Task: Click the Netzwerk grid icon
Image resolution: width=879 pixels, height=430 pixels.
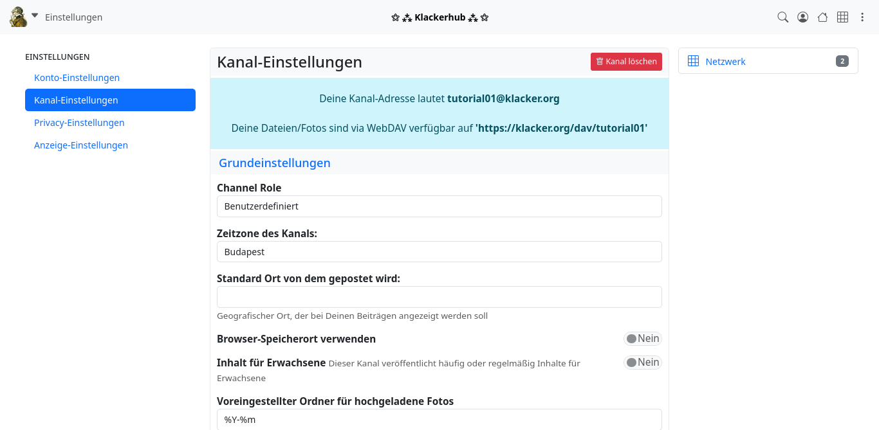Action: pos(693,61)
